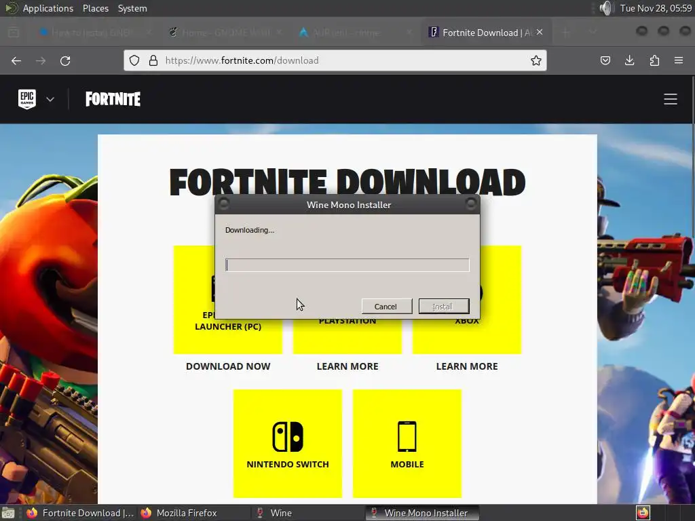The height and width of the screenshot is (521, 695).
Task: Click the show desktop icon in taskbar
Action: click(8, 513)
